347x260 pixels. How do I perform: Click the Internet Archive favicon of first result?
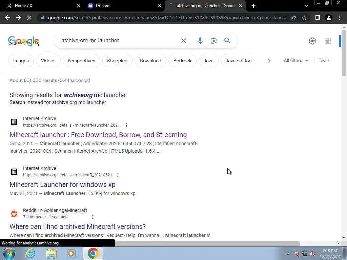pyautogui.click(x=14, y=122)
